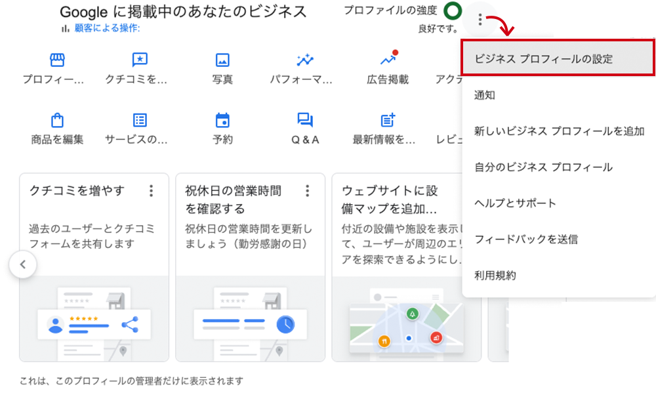The height and width of the screenshot is (397, 656).
Task: Click 過去のユーザーとクチコミフォームを共有します description
Action: click(x=92, y=236)
